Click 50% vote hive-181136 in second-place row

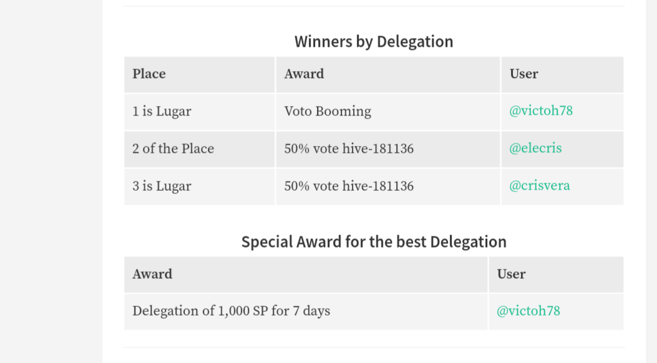point(388,149)
